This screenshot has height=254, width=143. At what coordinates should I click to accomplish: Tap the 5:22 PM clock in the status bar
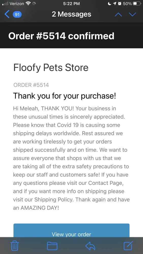[71, 4]
